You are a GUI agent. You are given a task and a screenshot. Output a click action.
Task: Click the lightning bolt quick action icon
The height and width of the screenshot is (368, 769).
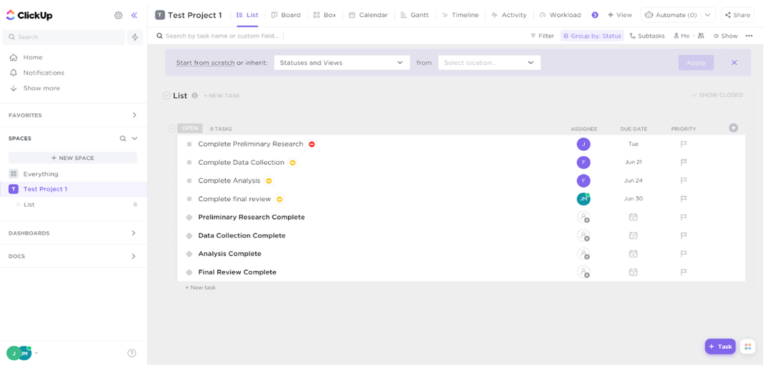(x=135, y=37)
